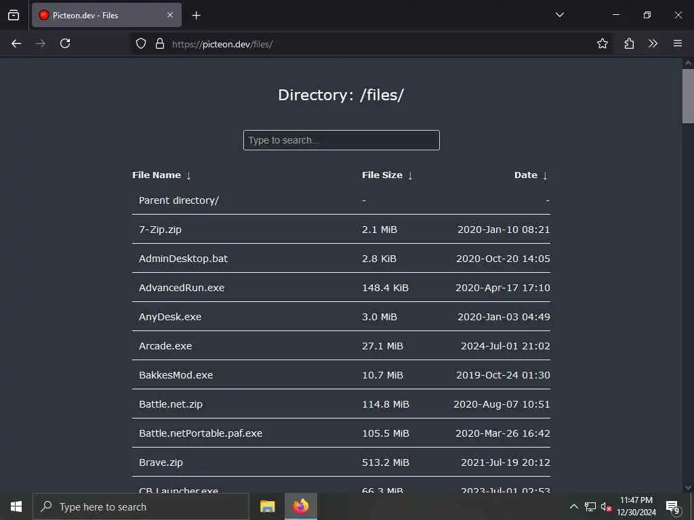Select the 114.8 MiB size value
The width and height of the screenshot is (694, 520).
pos(386,404)
